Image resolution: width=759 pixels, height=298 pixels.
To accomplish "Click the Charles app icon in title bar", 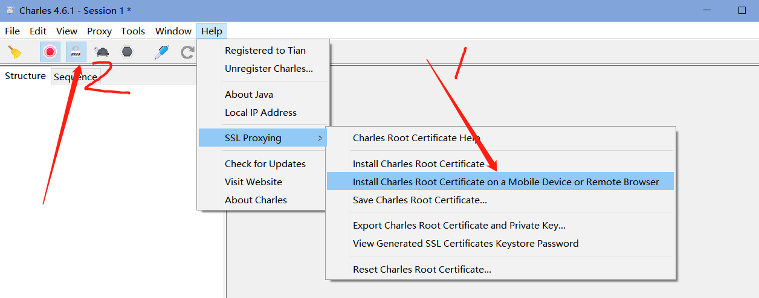I will [10, 10].
